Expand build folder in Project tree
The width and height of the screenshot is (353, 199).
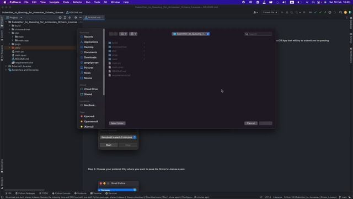click(9, 26)
